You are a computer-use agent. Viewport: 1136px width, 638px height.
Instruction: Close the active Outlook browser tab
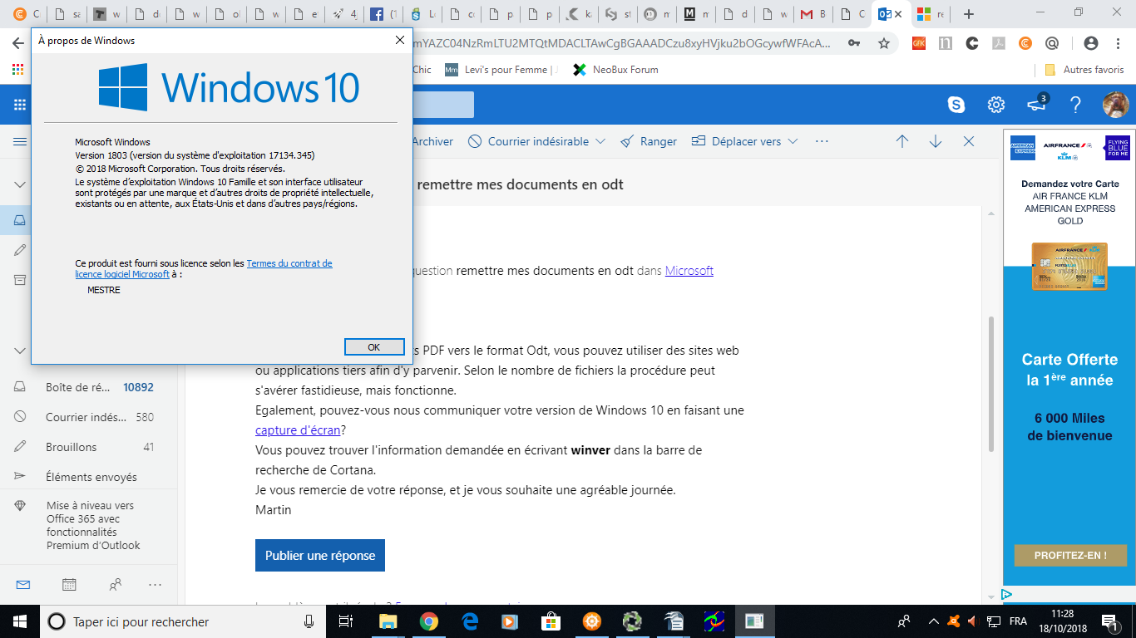tap(898, 14)
